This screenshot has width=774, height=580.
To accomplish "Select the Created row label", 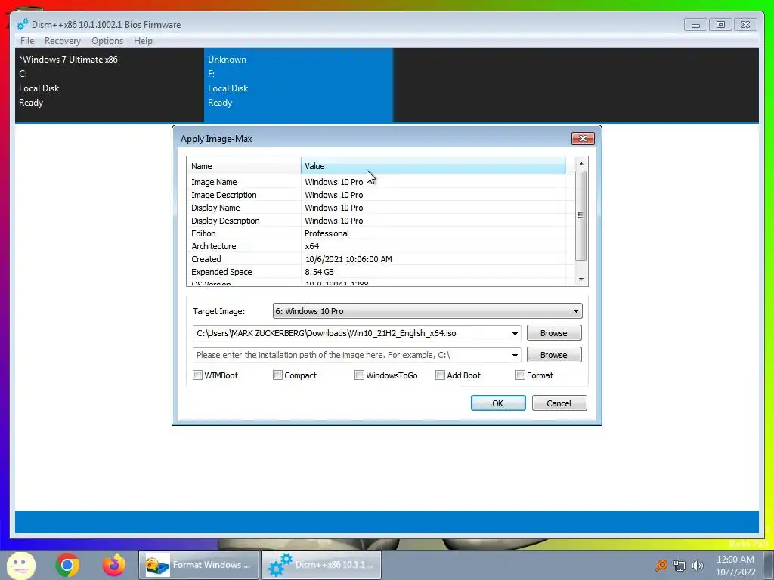I will (x=206, y=259).
